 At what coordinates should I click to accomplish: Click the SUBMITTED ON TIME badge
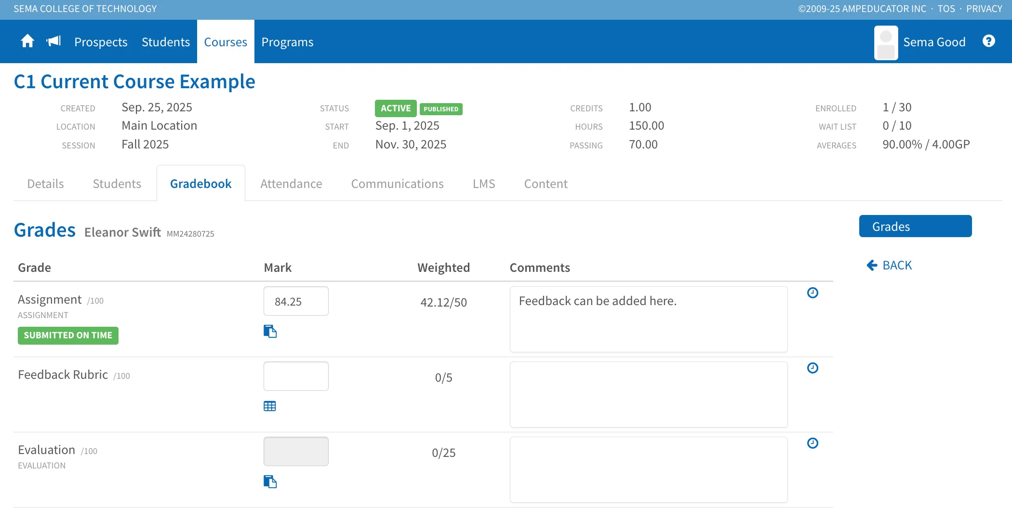tap(68, 335)
